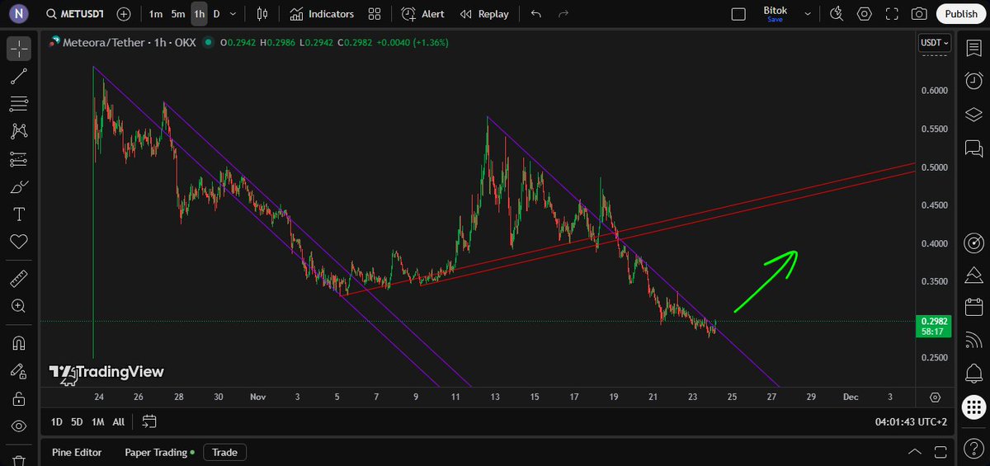
Task: Select the Fibonacci retracement tool
Action: point(19,104)
